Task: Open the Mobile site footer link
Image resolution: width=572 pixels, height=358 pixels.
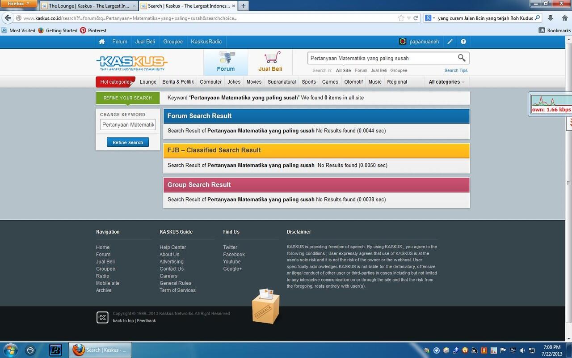Action: (x=108, y=283)
